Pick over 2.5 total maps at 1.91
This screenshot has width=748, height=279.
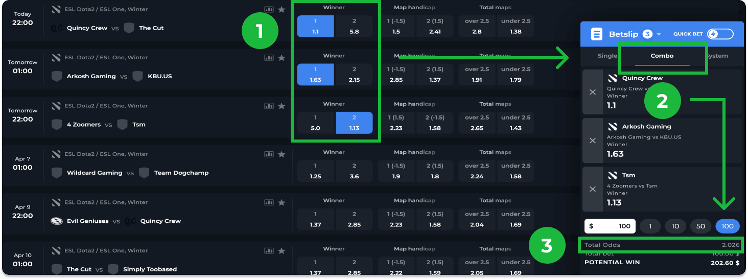coord(477,75)
